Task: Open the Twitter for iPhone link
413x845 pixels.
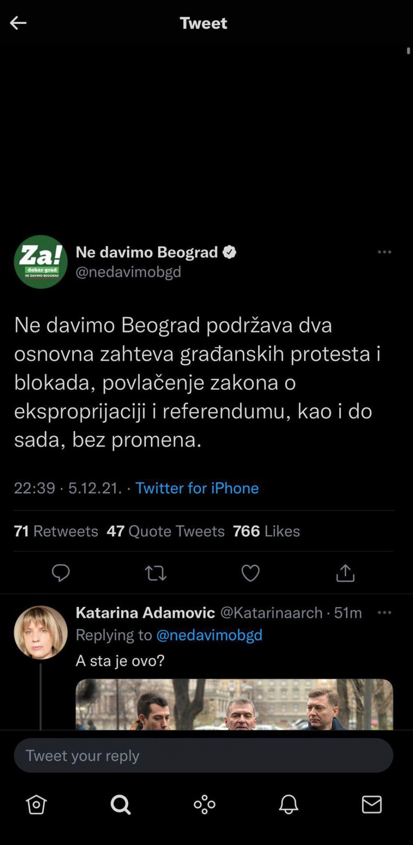Action: tap(197, 488)
